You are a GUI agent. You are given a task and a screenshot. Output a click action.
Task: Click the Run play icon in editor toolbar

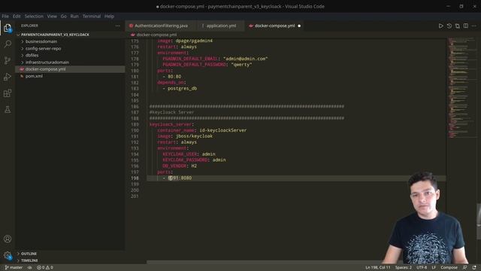tap(441, 26)
